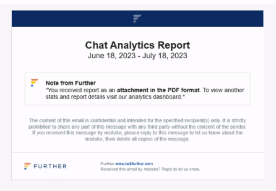Screen dimensions: 276x191
Task: Click the FURTHER wordmark in the footer
Action: (x=50, y=166)
